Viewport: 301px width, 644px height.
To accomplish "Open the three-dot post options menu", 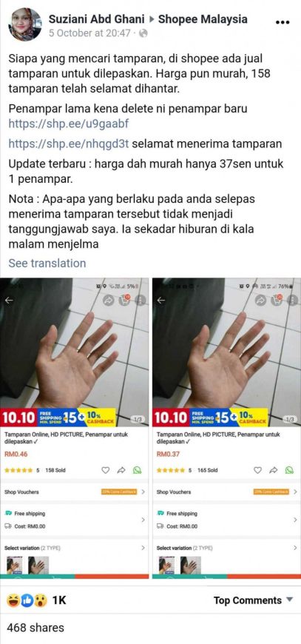I will 283,22.
